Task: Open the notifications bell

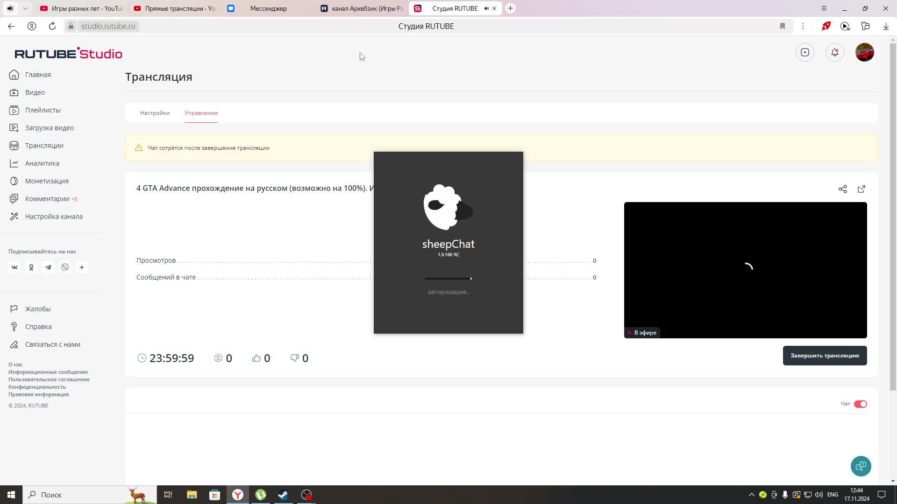Action: tap(834, 52)
